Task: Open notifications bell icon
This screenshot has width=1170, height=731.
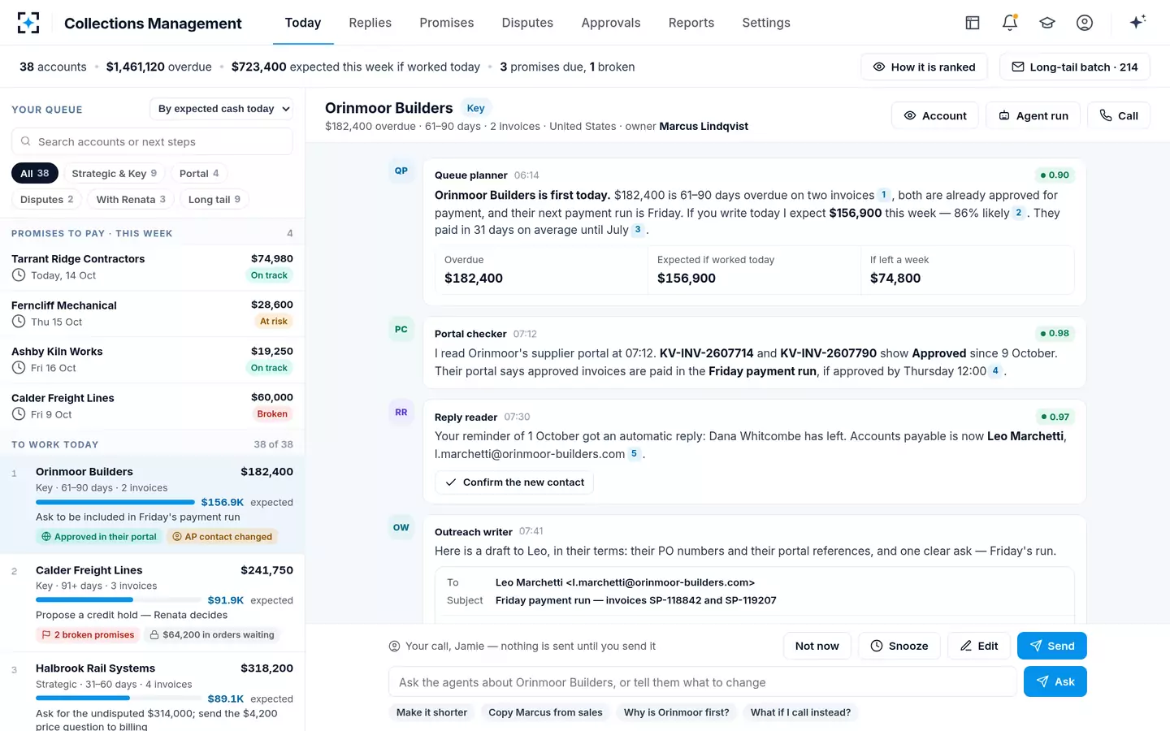Action: tap(1010, 23)
